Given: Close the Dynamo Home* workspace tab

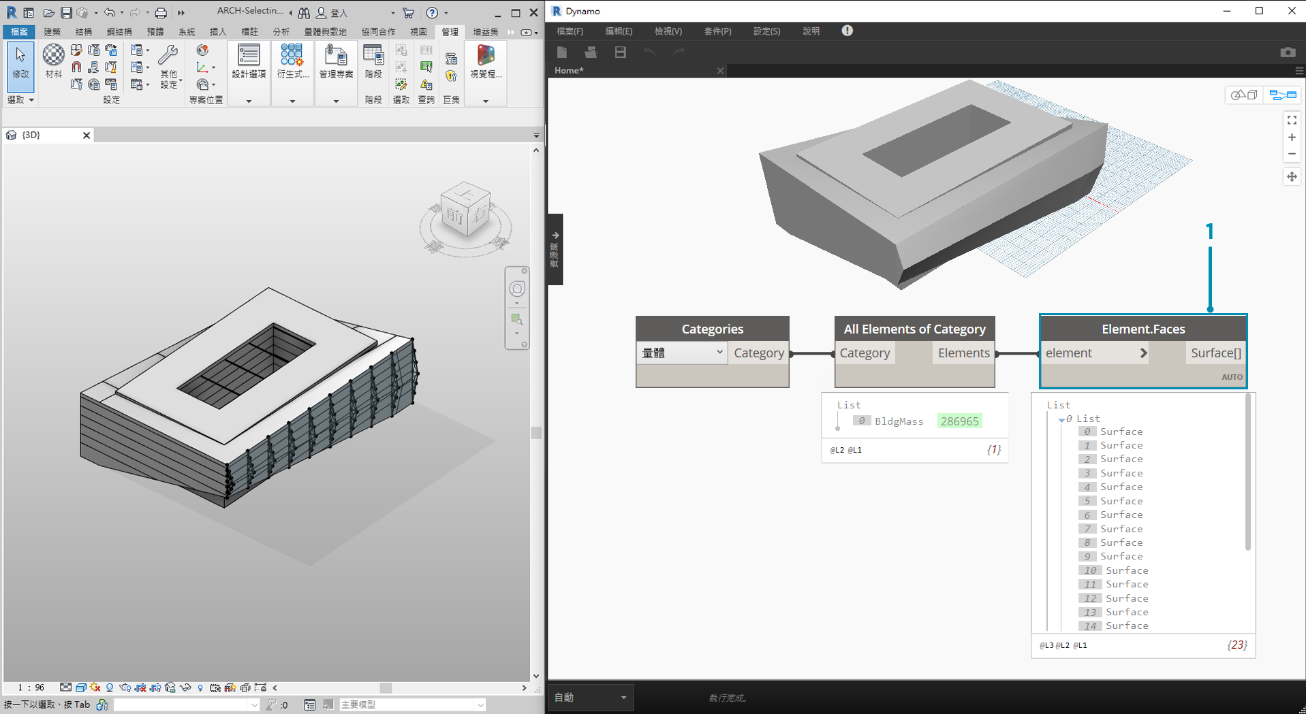Looking at the screenshot, I should coord(720,70).
